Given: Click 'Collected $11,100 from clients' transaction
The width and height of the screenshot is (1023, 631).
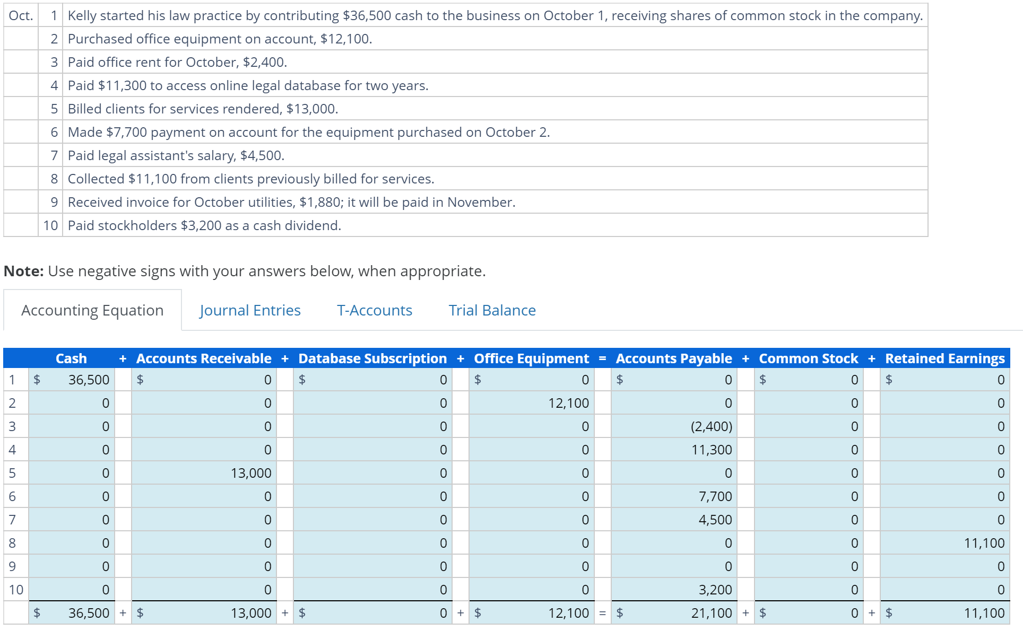Looking at the screenshot, I should click(251, 179).
